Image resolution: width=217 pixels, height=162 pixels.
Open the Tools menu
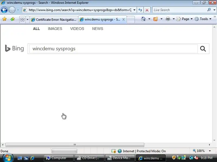[203, 19]
